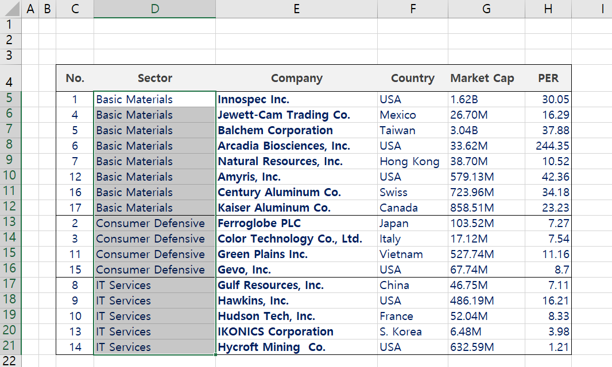This screenshot has height=367, width=612.
Task: Select the Jewett-Cam Trading Co. cell
Action: 297,115
